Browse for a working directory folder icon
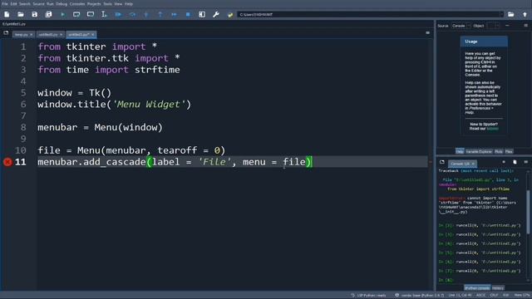The height and width of the screenshot is (299, 532). tap(511, 15)
